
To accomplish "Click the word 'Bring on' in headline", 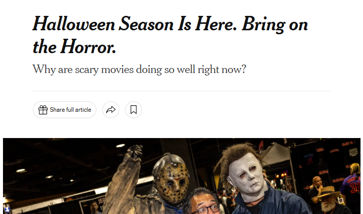I will (275, 25).
